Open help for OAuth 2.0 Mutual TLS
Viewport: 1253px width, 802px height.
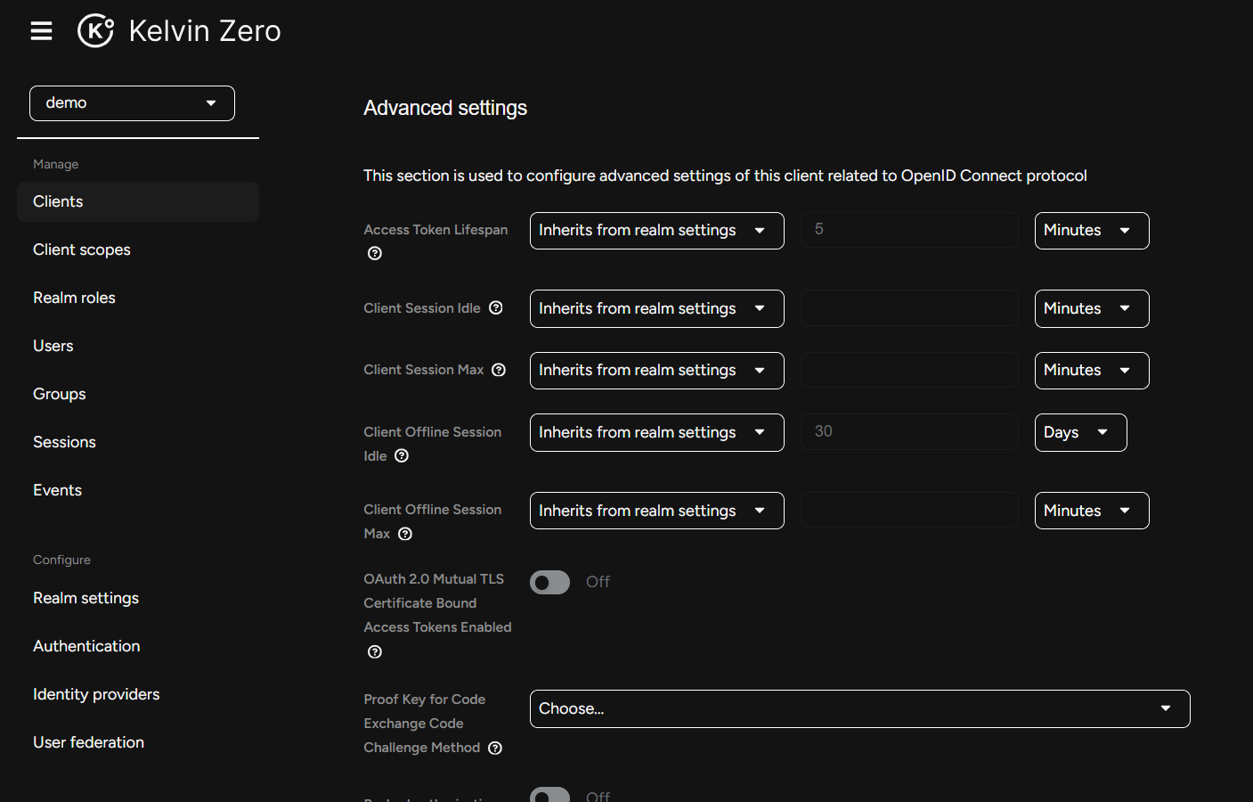tap(374, 651)
